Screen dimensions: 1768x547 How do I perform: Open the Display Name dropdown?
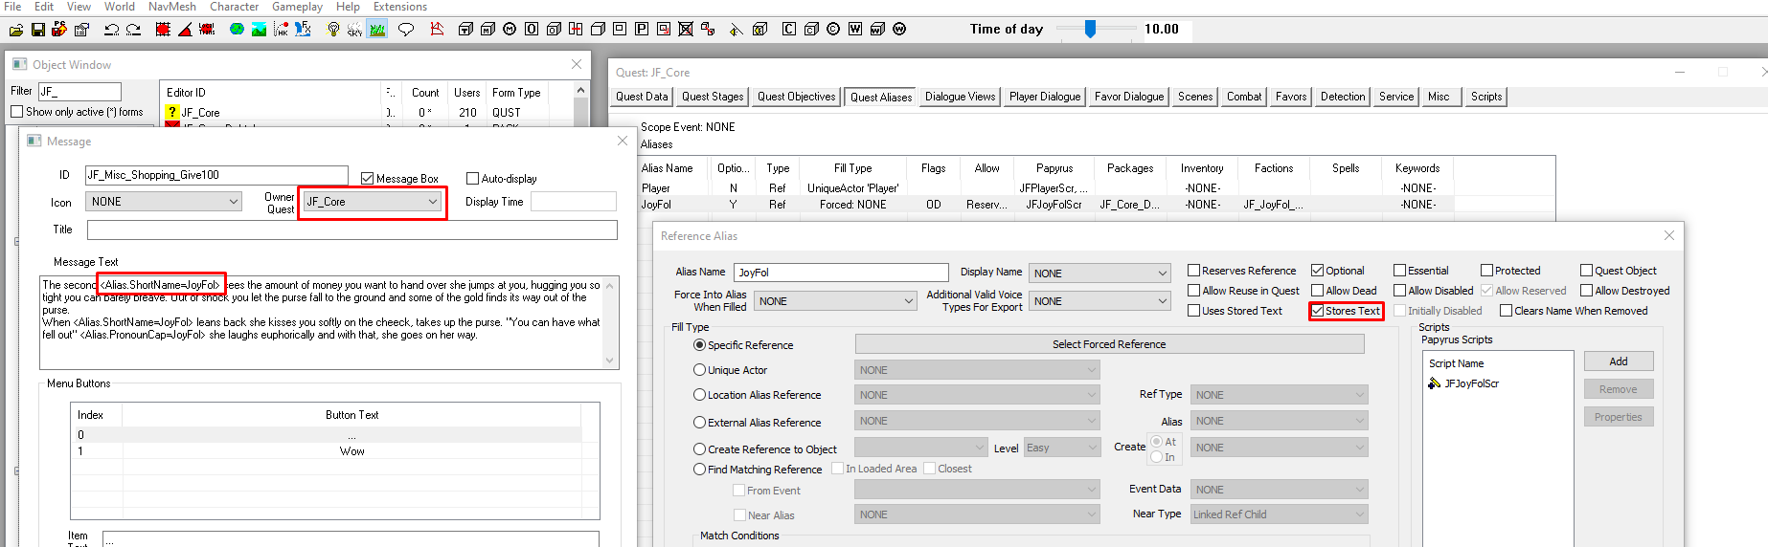pyautogui.click(x=1099, y=273)
